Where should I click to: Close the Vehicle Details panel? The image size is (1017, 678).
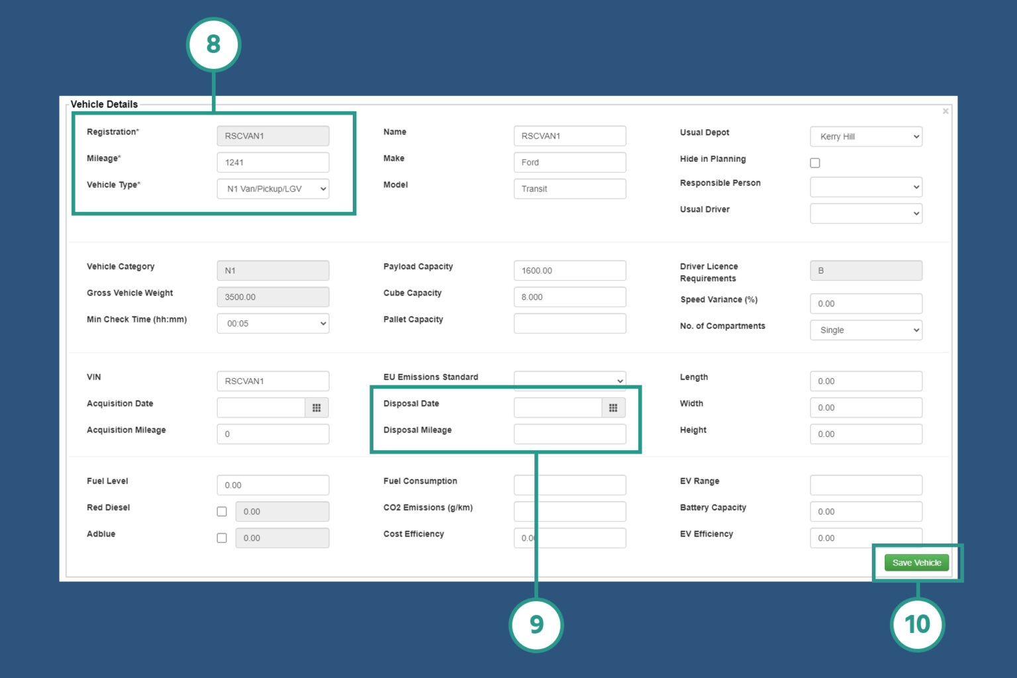(x=945, y=111)
